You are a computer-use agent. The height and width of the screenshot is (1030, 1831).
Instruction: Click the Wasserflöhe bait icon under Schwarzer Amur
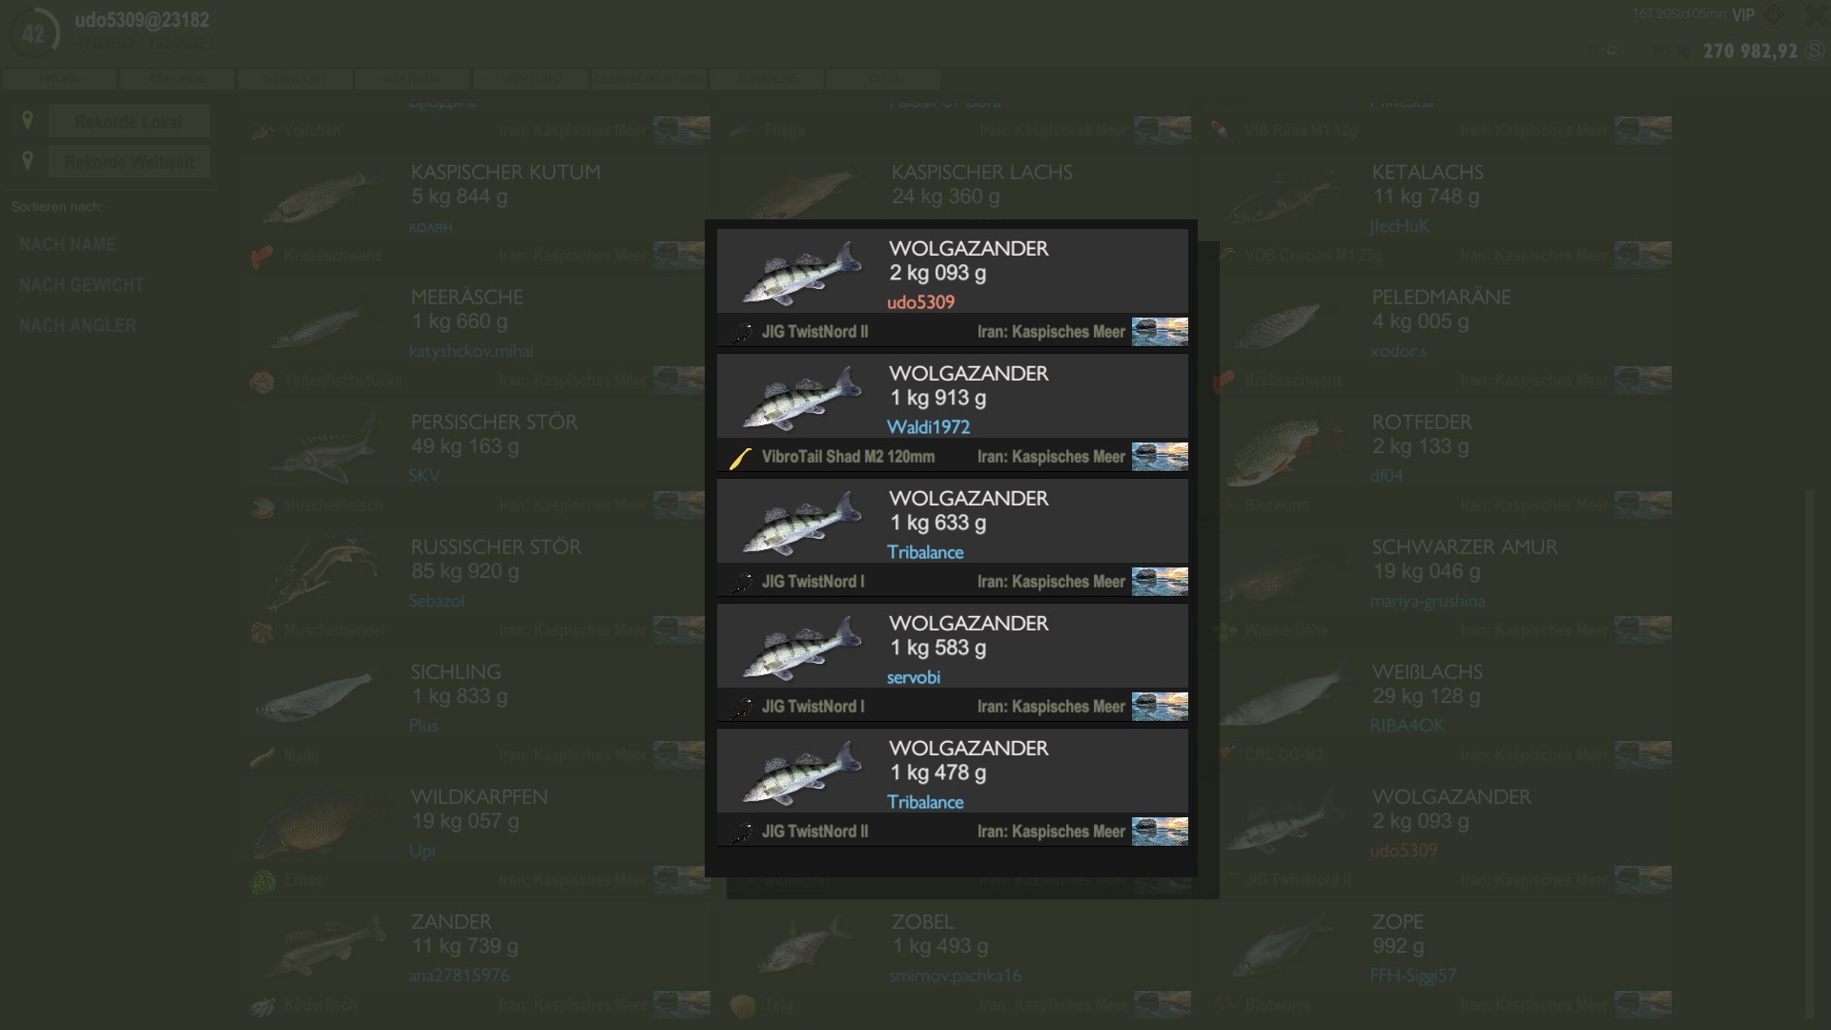(1224, 631)
